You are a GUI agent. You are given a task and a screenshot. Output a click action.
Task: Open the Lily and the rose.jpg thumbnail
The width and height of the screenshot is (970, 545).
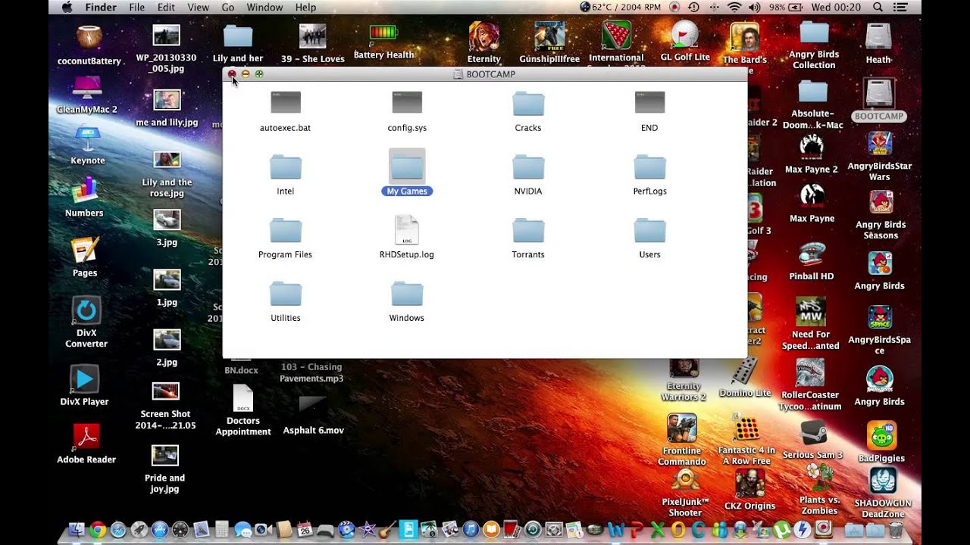[167, 160]
